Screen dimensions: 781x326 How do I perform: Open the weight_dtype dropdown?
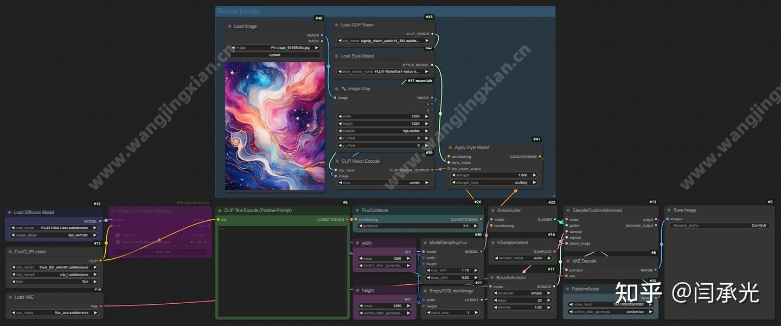tap(54, 235)
